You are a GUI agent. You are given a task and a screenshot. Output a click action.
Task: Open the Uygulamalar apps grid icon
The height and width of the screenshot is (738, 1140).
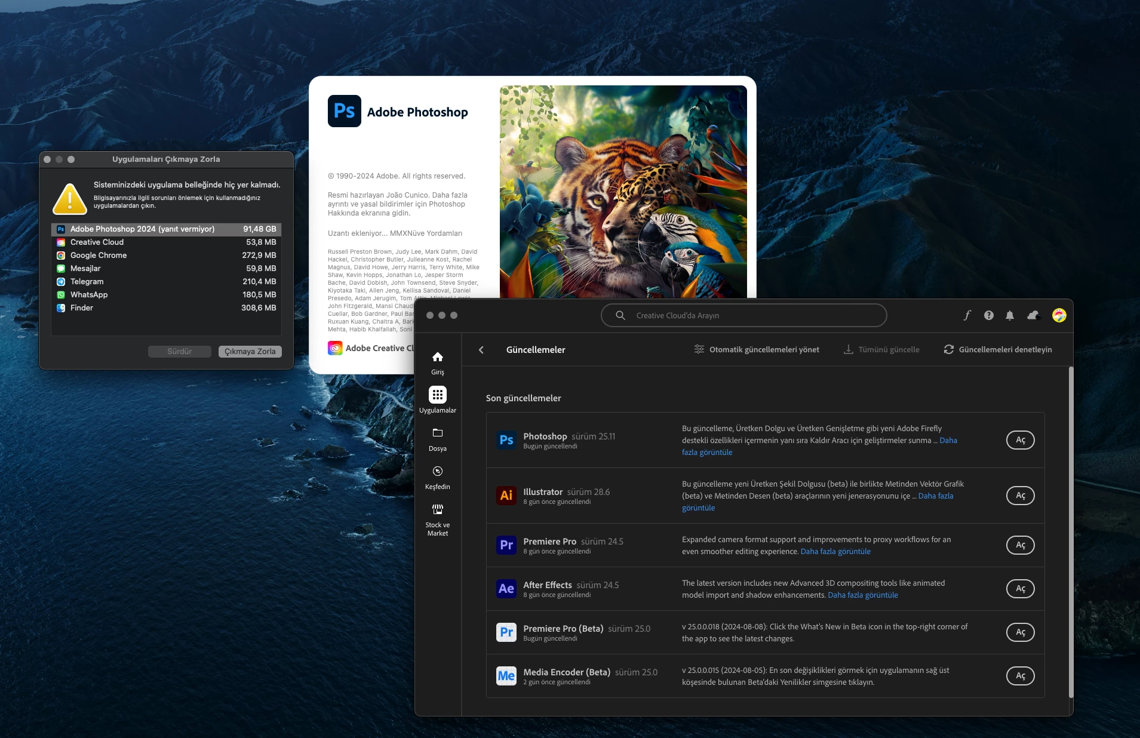pyautogui.click(x=438, y=395)
